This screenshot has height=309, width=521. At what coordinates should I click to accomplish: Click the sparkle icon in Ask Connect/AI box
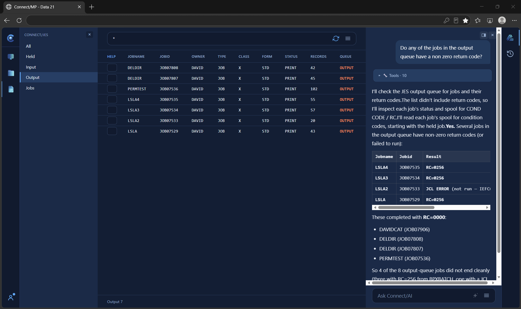click(x=475, y=295)
